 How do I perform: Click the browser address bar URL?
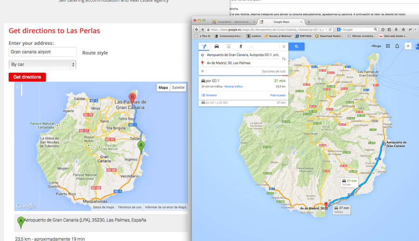(267, 30)
